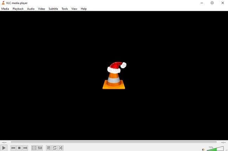The height and width of the screenshot is (151, 228).
Task: Start playback with the Play button
Action: point(4,148)
